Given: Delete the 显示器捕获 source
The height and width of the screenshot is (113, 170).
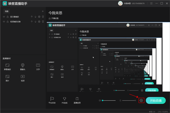Looking at the screenshot, I should pyautogui.click(x=43, y=17).
